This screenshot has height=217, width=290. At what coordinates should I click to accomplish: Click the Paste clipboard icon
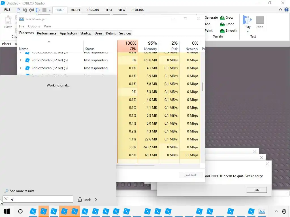tap(8, 20)
